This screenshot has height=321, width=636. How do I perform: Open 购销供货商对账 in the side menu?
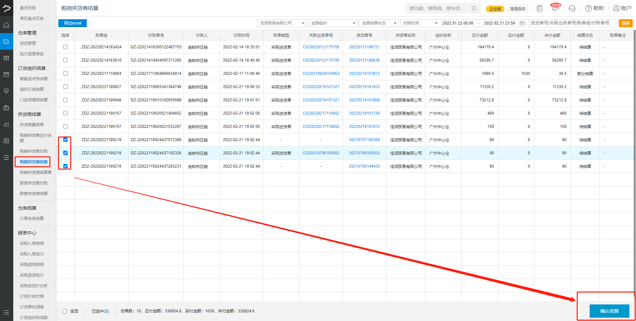(x=34, y=151)
